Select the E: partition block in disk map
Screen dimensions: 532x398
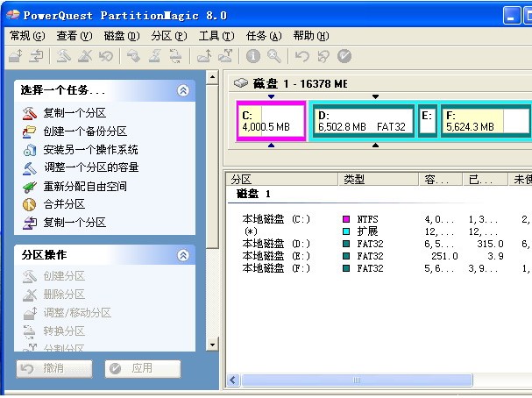tap(428, 121)
